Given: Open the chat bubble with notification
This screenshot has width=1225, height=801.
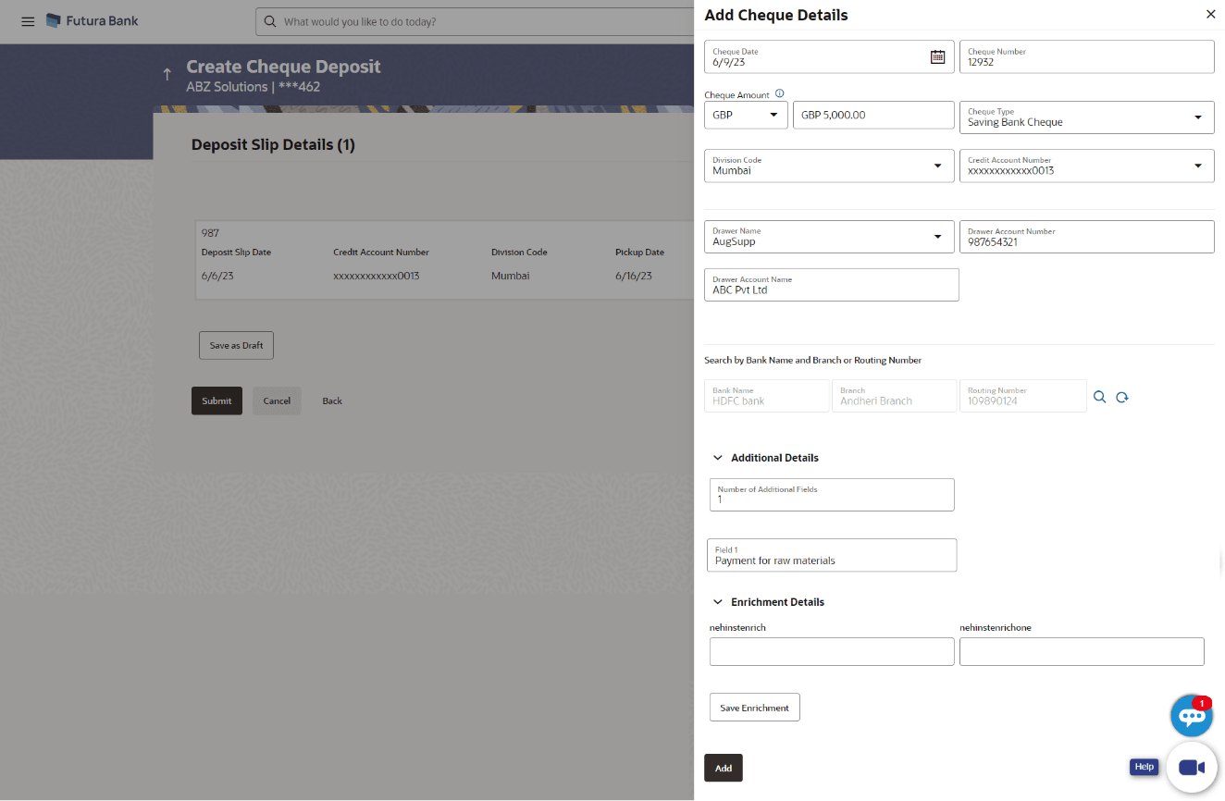Looking at the screenshot, I should (1191, 715).
